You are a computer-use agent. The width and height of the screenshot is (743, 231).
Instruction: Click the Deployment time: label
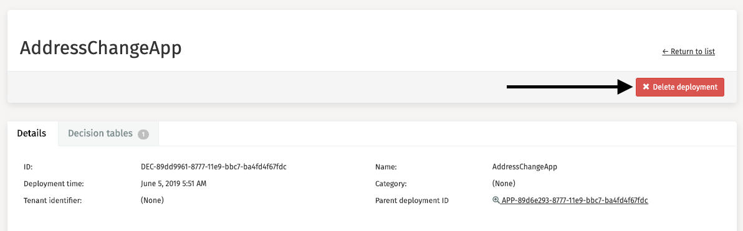(54, 184)
